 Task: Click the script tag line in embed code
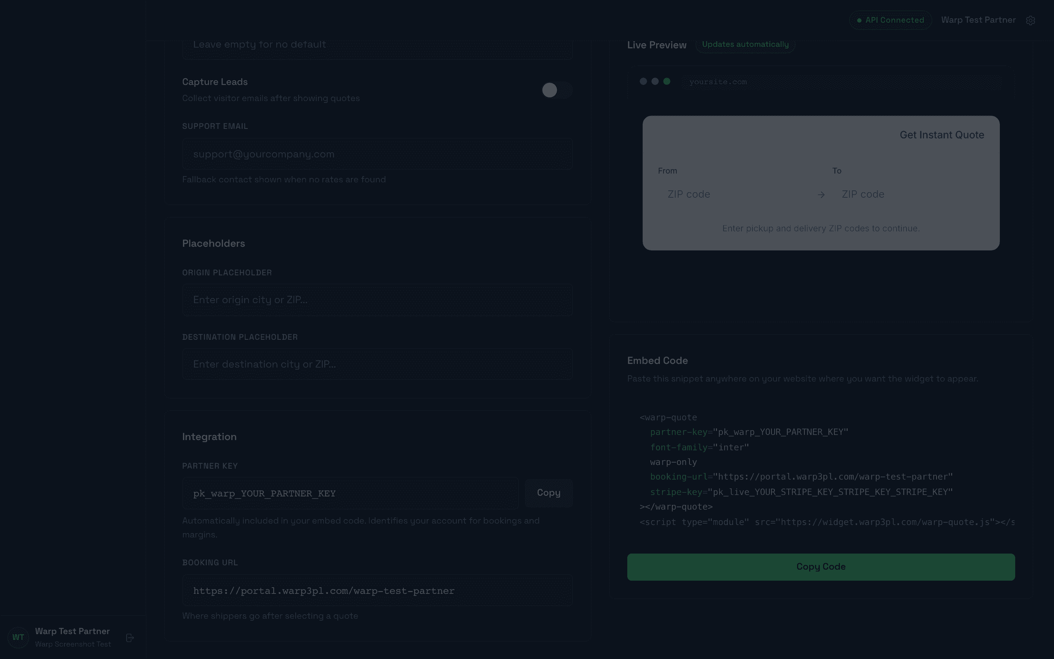point(827,522)
